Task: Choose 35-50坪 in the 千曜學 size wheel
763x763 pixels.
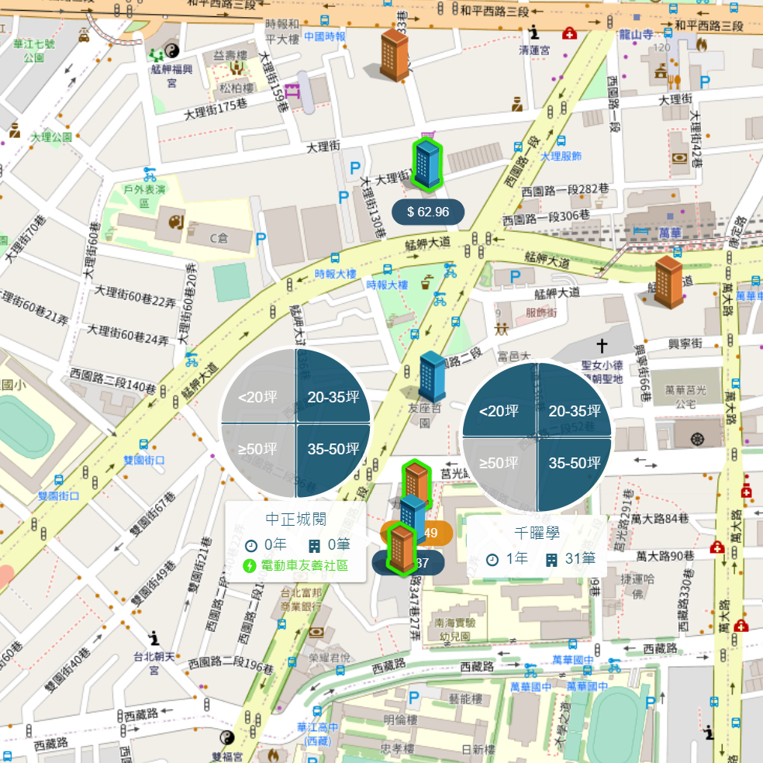Action: coord(575,463)
